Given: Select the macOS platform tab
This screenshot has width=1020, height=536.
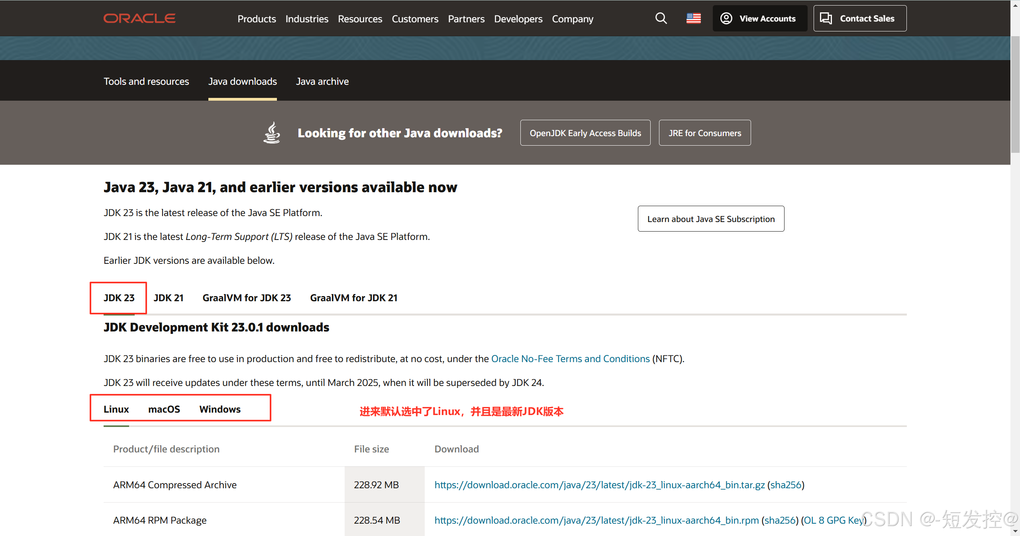Looking at the screenshot, I should click(x=164, y=409).
